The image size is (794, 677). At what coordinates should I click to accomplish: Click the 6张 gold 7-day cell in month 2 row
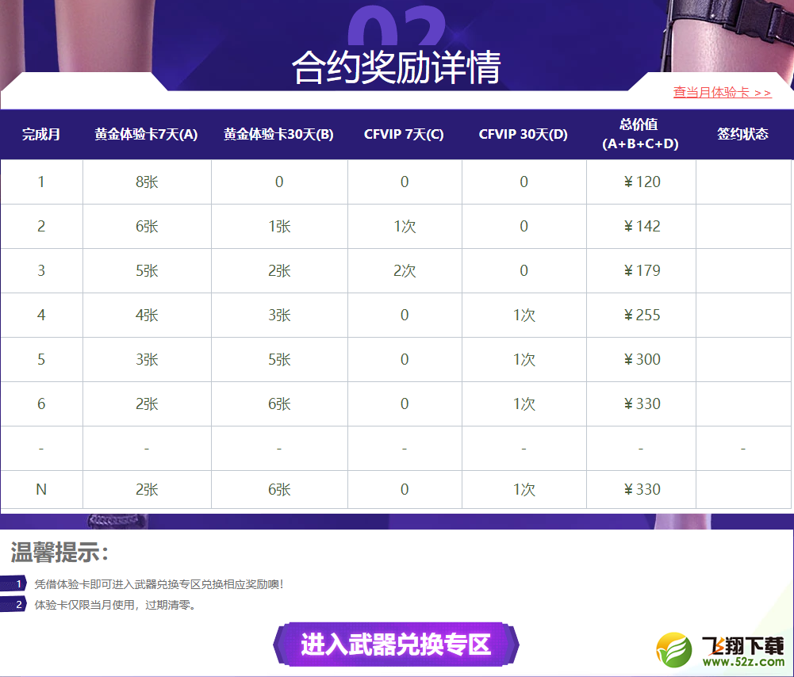147,226
